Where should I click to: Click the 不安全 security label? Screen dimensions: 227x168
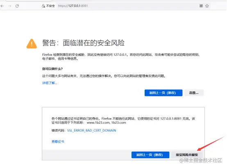tap(50, 6)
